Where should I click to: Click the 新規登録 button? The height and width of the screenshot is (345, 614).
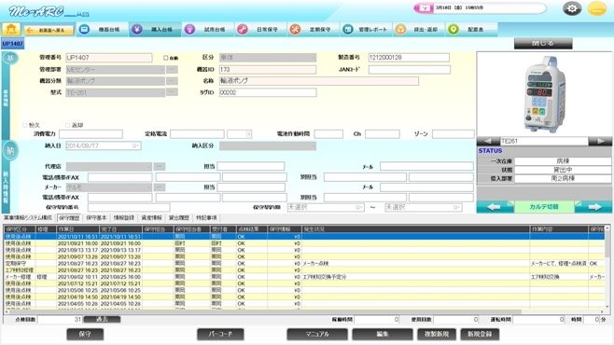[x=480, y=334]
